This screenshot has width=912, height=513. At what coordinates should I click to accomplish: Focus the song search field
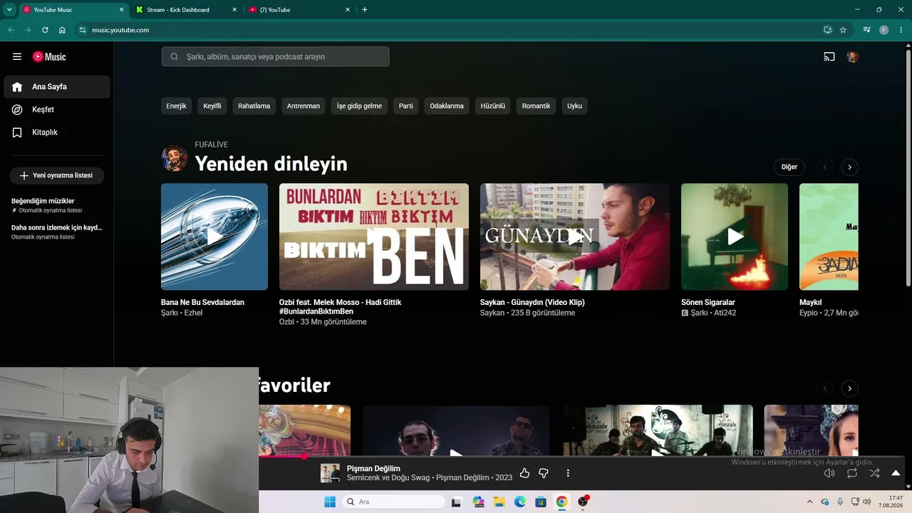275,57
